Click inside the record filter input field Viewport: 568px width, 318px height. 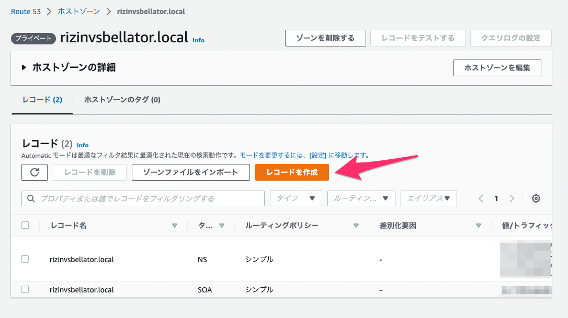click(141, 198)
